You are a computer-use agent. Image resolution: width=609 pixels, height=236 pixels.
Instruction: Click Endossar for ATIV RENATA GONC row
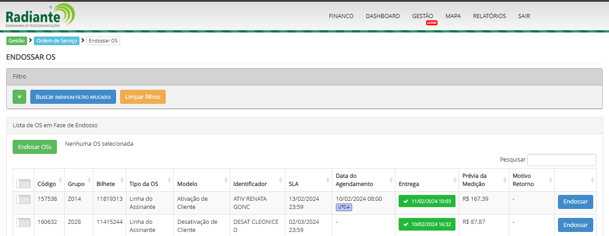coord(575,202)
